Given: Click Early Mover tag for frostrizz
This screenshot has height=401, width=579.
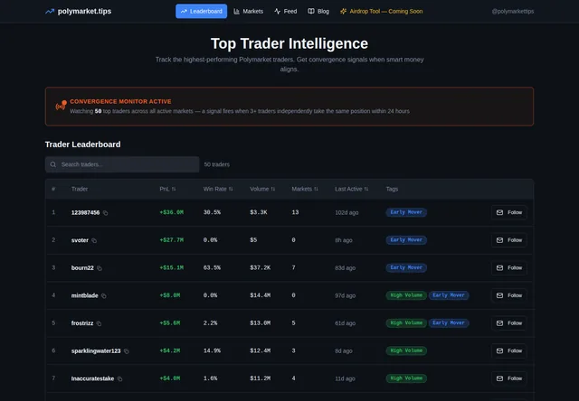Looking at the screenshot, I should click(449, 322).
